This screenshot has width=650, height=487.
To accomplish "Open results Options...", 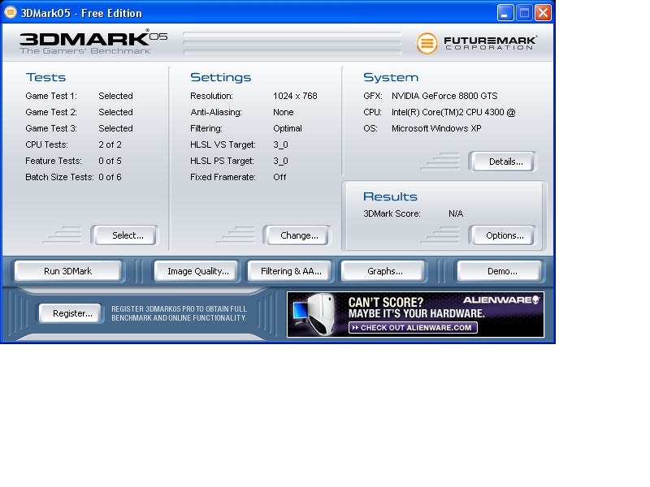I will (503, 235).
